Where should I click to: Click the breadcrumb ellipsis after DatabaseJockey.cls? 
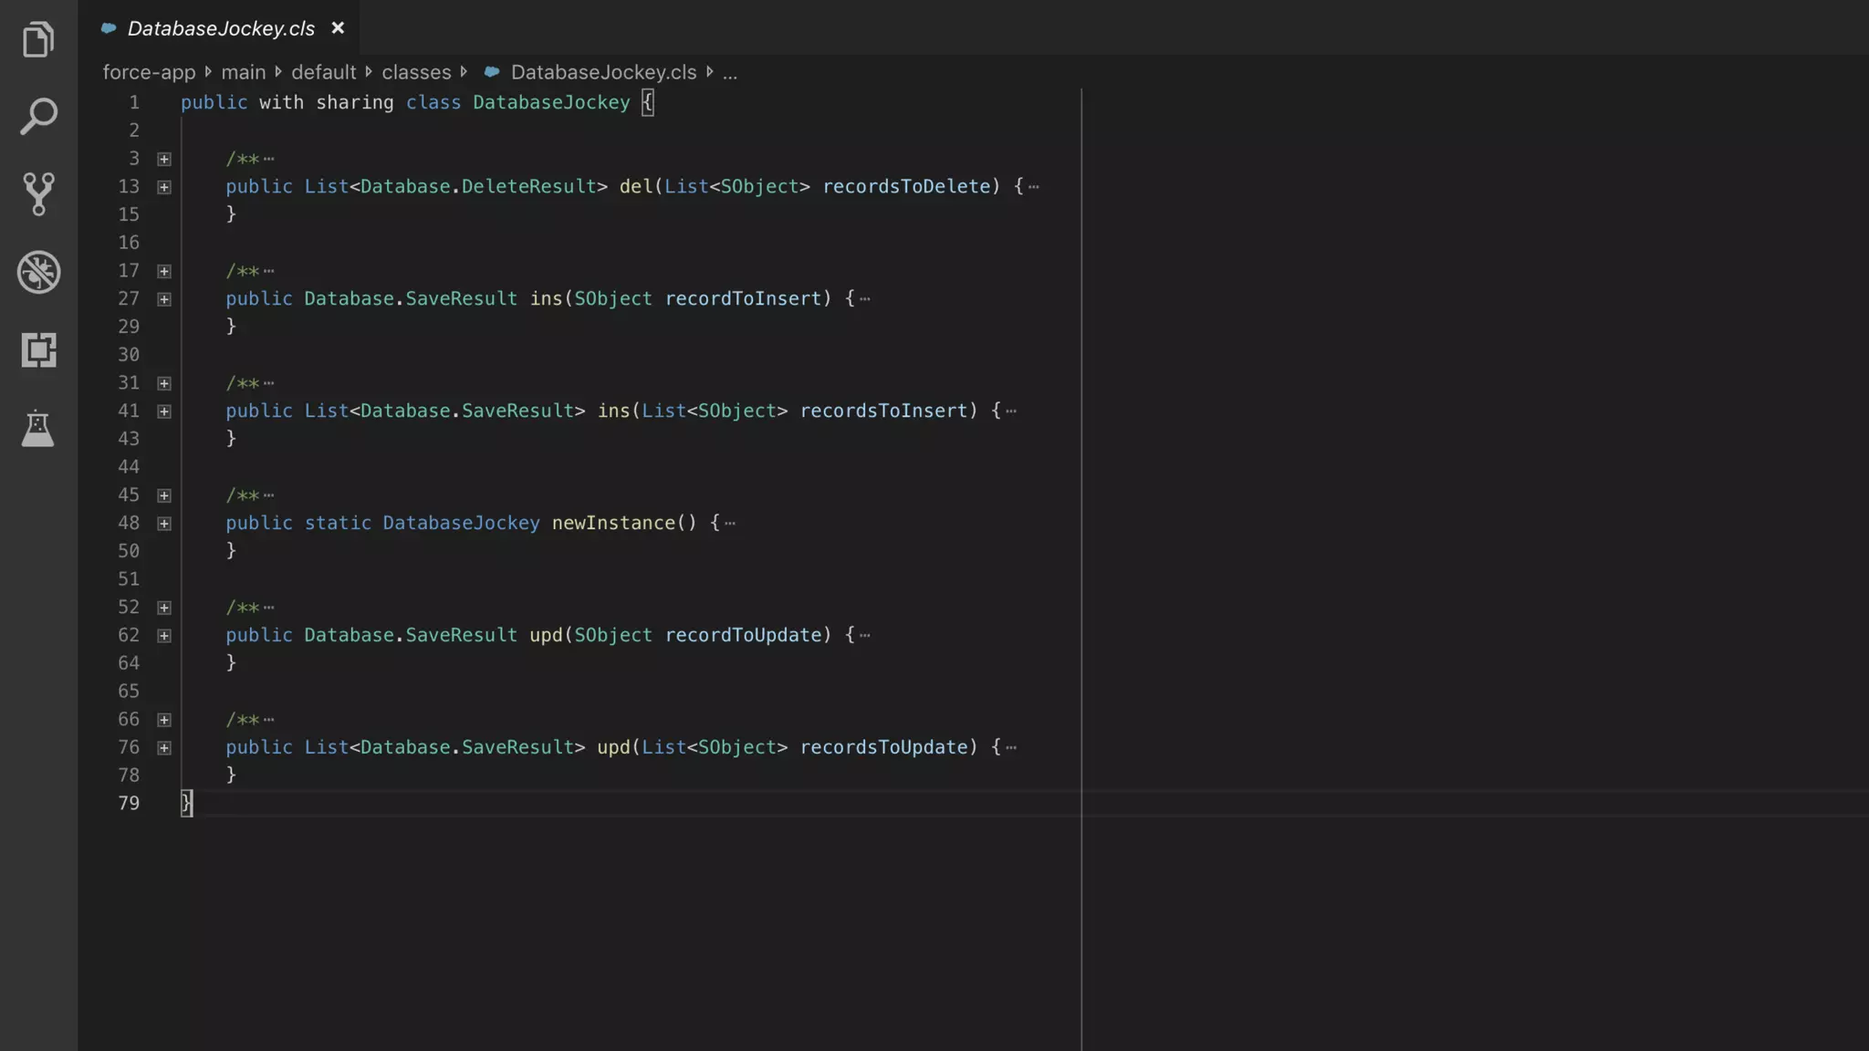click(x=730, y=72)
